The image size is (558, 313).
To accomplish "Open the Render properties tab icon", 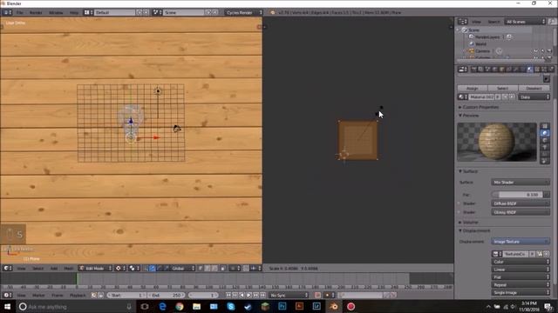I will click(474, 70).
